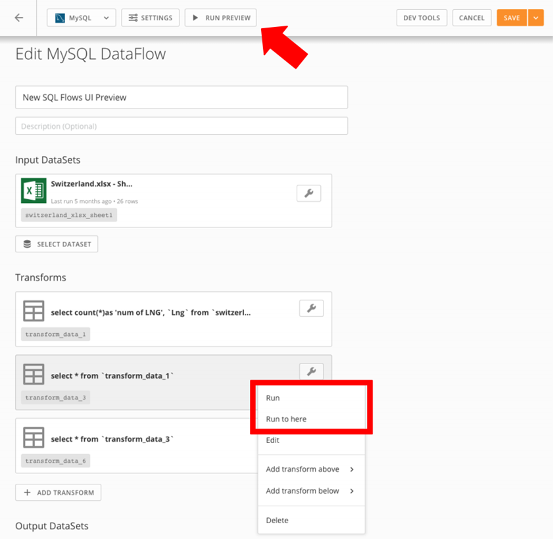Screen dimensions: 559x539
Task: Click the transform_data_1 name tag
Action: pyautogui.click(x=55, y=334)
